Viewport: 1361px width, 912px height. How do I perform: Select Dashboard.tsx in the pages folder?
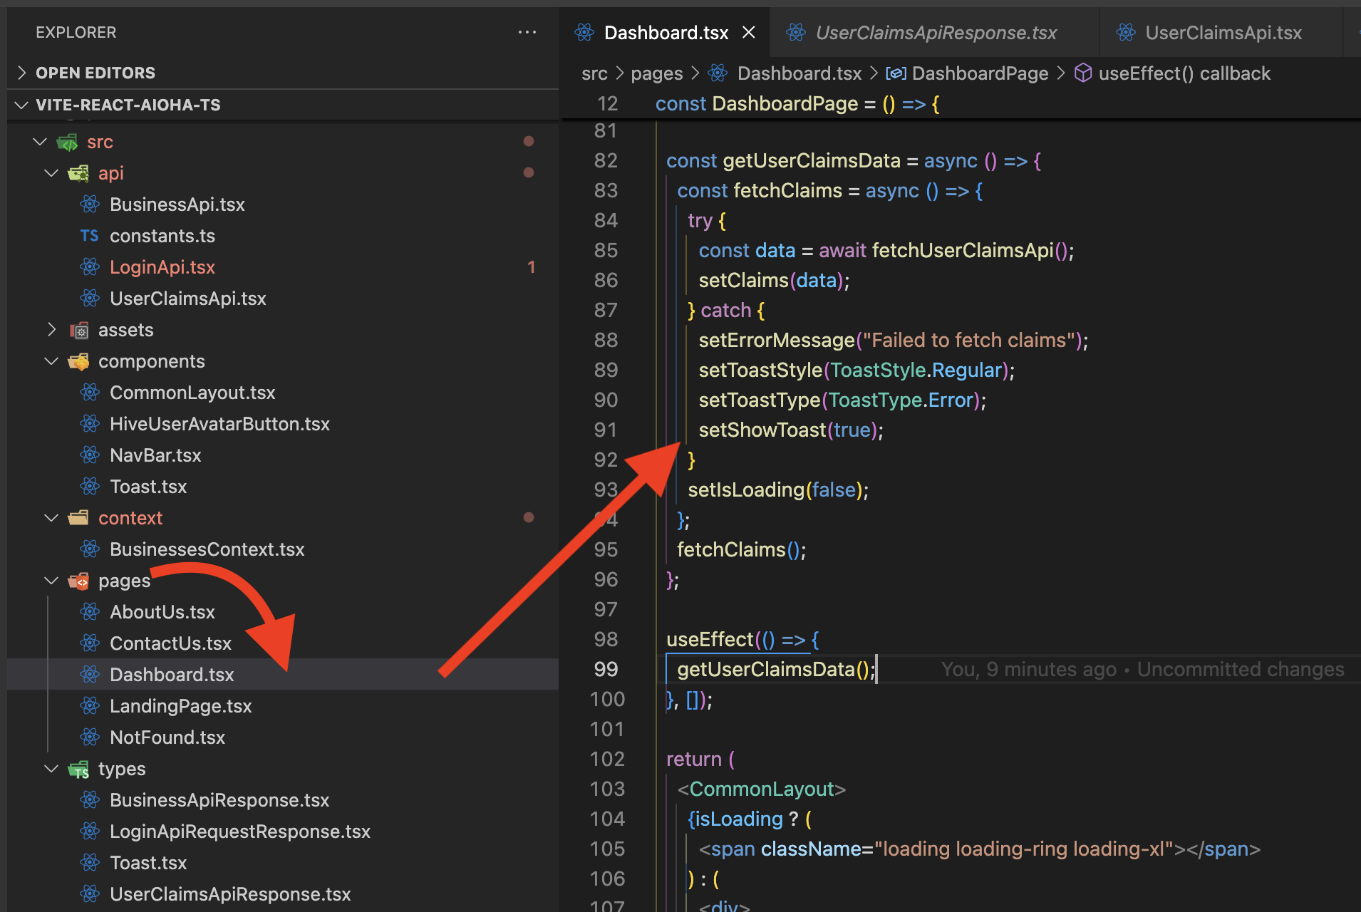pos(283,675)
